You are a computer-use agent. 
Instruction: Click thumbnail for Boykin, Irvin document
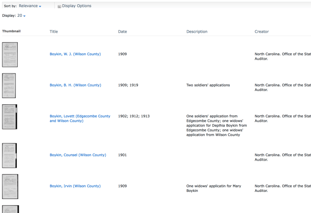coord(10,187)
